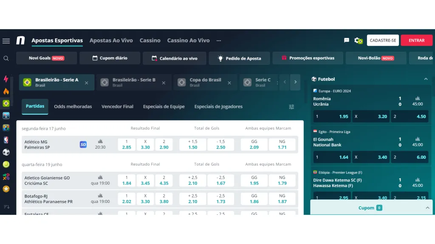
Task: Open the Odds melhoradas tab
Action: [73, 107]
